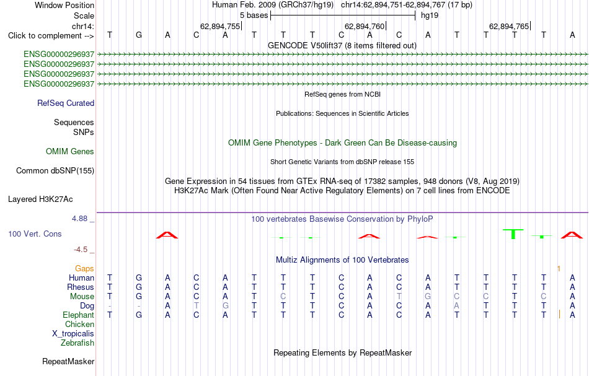Click the G base in the complement sequence row
The image size is (589, 376).
coord(139,35)
